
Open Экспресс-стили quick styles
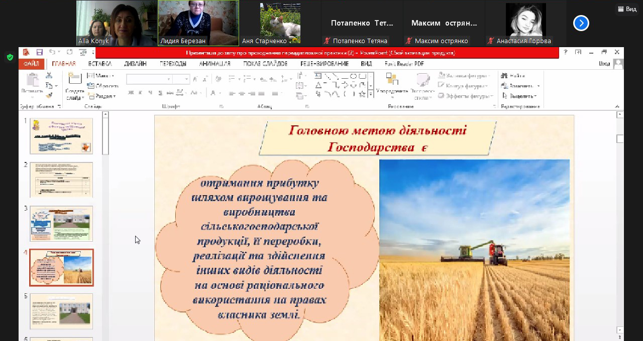point(422,86)
